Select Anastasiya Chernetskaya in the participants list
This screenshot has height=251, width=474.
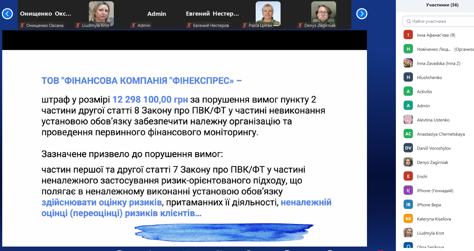click(441, 134)
